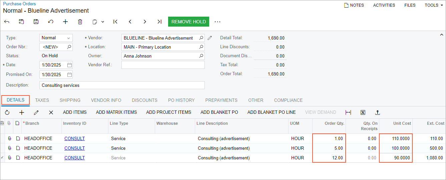Open the Date calendar picker

pyautogui.click(x=69, y=65)
